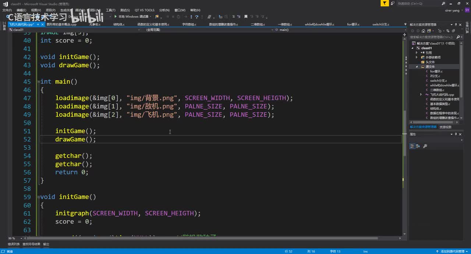Close the 飞机大战代码.cpp editor tab
This screenshot has width=471, height=254.
coord(42,25)
